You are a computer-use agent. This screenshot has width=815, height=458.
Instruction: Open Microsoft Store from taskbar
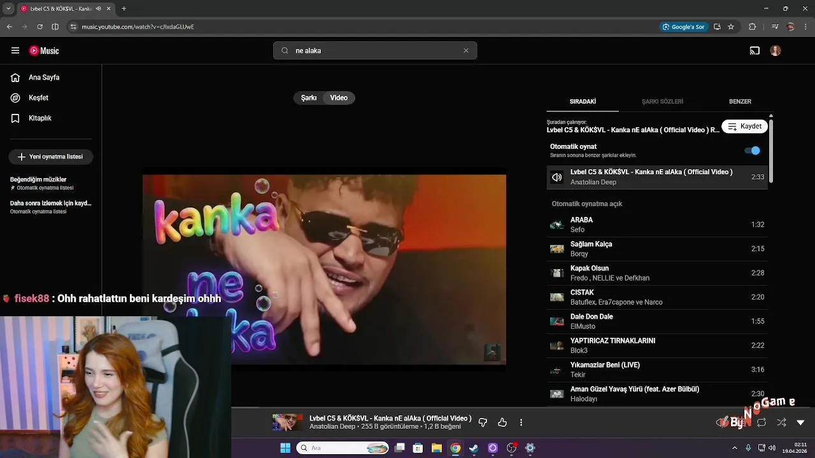[418, 448]
